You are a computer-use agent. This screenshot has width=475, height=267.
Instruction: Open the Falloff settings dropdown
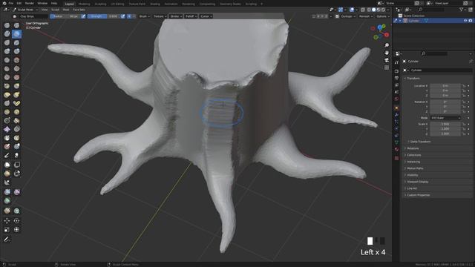pyautogui.click(x=191, y=16)
